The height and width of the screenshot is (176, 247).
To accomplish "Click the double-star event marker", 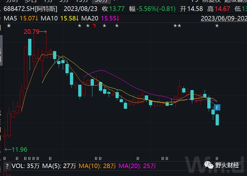I will (177, 25).
